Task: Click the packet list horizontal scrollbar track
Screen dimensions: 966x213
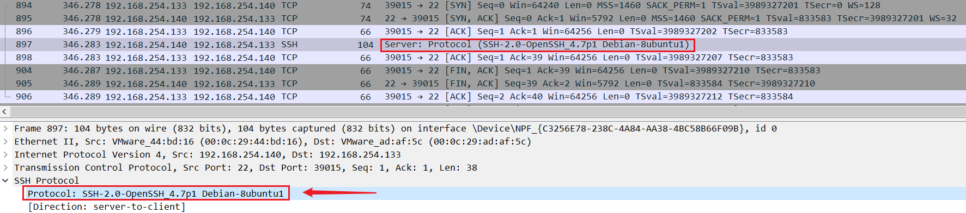Action: (x=488, y=111)
